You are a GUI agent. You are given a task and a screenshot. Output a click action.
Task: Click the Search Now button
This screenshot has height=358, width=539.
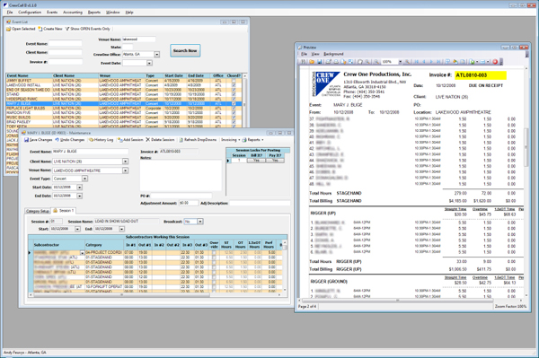point(185,51)
